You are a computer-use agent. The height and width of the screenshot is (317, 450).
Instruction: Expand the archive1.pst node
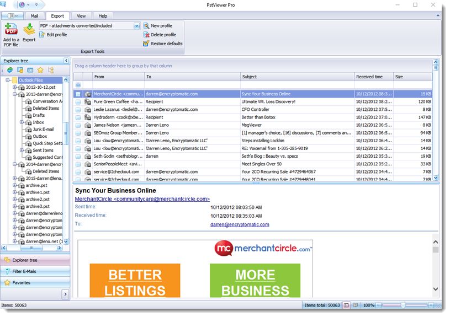[15, 192]
